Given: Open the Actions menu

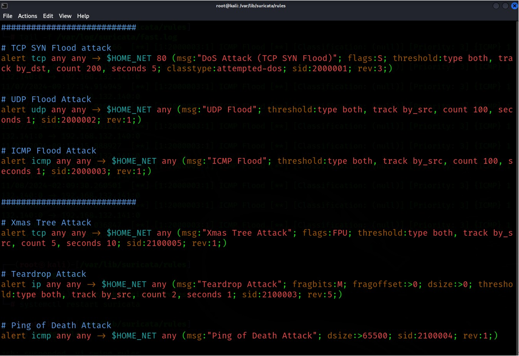Looking at the screenshot, I should tap(28, 16).
